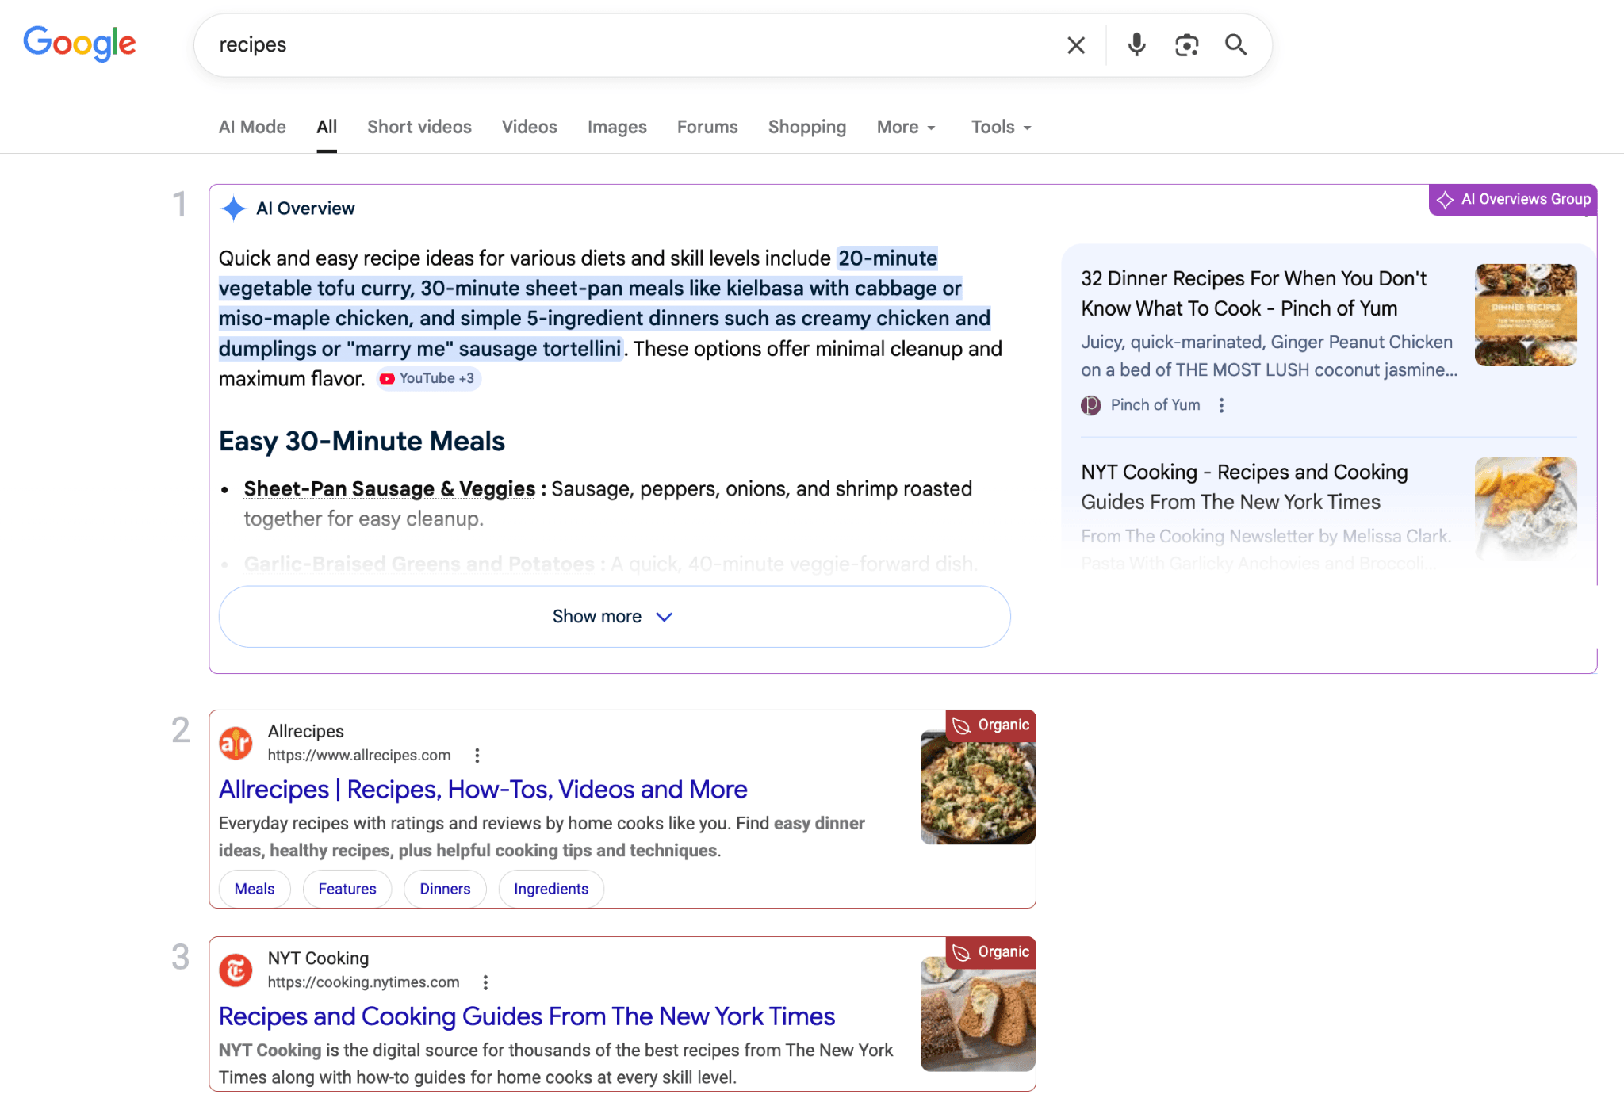Image resolution: width=1624 pixels, height=1106 pixels.
Task: Open the More filters dropdown
Action: coord(905,127)
